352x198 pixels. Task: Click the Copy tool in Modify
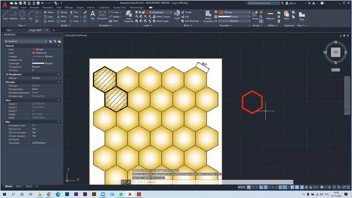pyautogui.click(x=48, y=16)
